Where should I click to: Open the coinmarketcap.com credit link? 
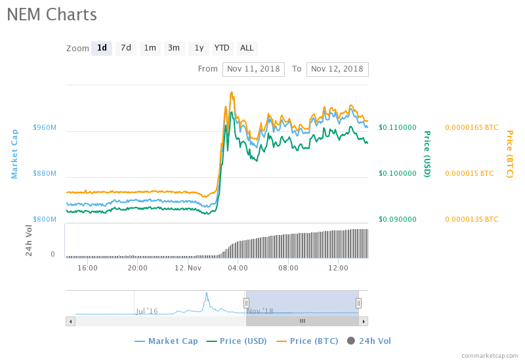490,355
